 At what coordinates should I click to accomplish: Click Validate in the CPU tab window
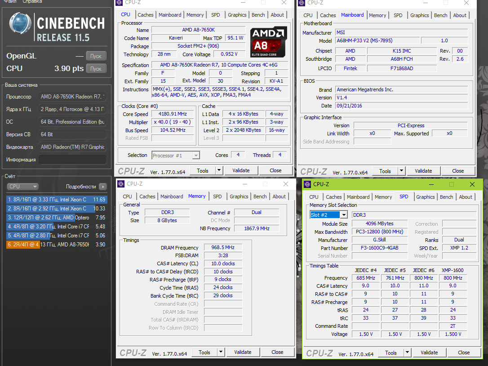click(241, 171)
